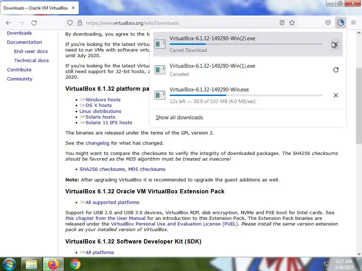Image resolution: width=362 pixels, height=271 pixels.
Task: Open the Documentation sidebar link
Action: (x=24, y=42)
